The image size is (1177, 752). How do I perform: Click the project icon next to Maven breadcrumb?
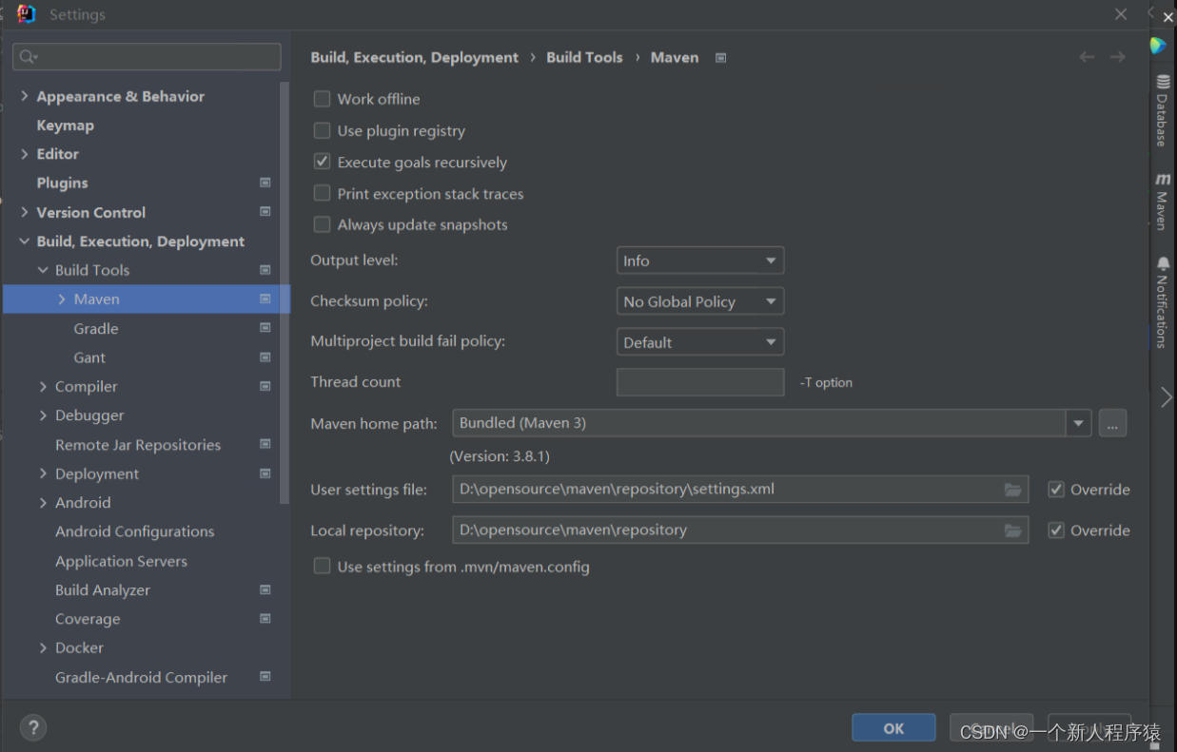click(x=721, y=58)
